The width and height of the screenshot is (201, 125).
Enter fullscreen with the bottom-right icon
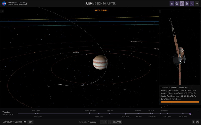pos(198,122)
